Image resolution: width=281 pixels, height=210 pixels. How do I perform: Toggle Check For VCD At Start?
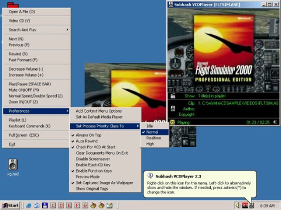click(105, 147)
